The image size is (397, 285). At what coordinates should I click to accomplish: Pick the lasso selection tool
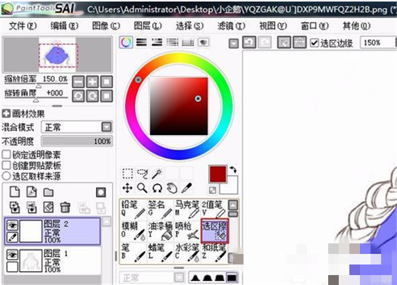pos(142,174)
